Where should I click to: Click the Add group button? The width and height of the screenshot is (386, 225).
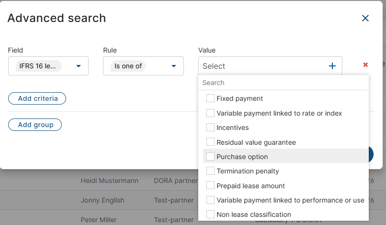click(x=34, y=125)
